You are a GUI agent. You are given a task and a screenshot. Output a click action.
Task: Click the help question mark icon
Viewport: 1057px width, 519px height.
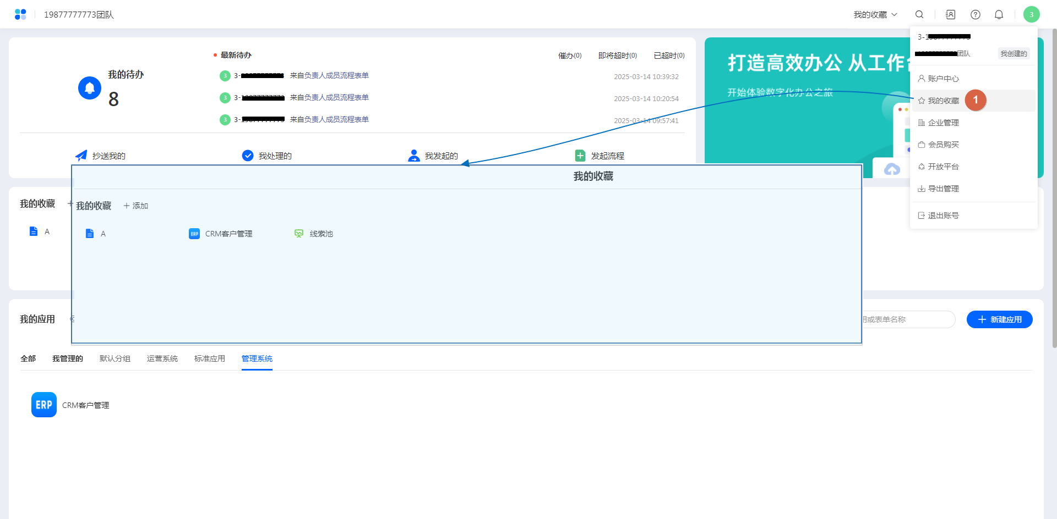point(976,15)
